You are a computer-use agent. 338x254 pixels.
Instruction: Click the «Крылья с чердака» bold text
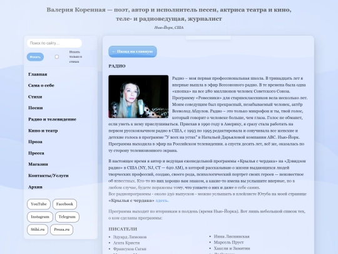point(131,201)
